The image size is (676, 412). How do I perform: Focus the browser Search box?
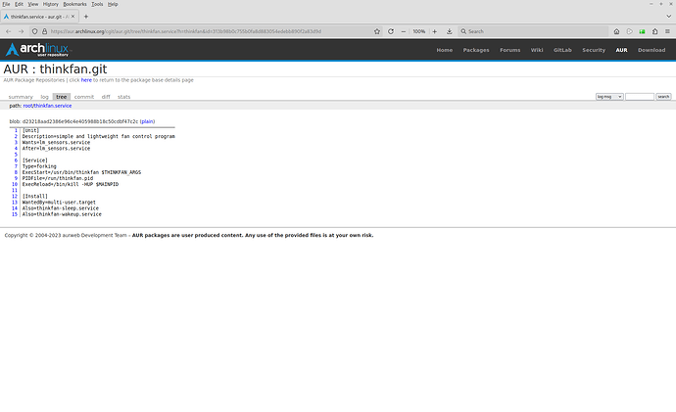(x=533, y=31)
